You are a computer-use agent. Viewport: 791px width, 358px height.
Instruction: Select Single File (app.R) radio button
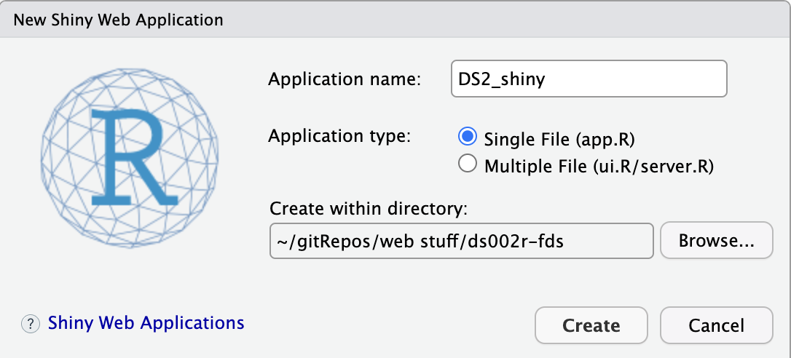coord(467,136)
